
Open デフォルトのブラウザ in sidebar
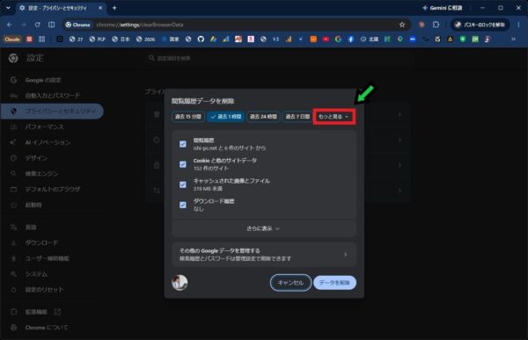(x=52, y=189)
